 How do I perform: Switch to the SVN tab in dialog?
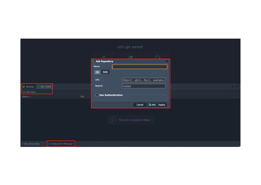pos(105,72)
